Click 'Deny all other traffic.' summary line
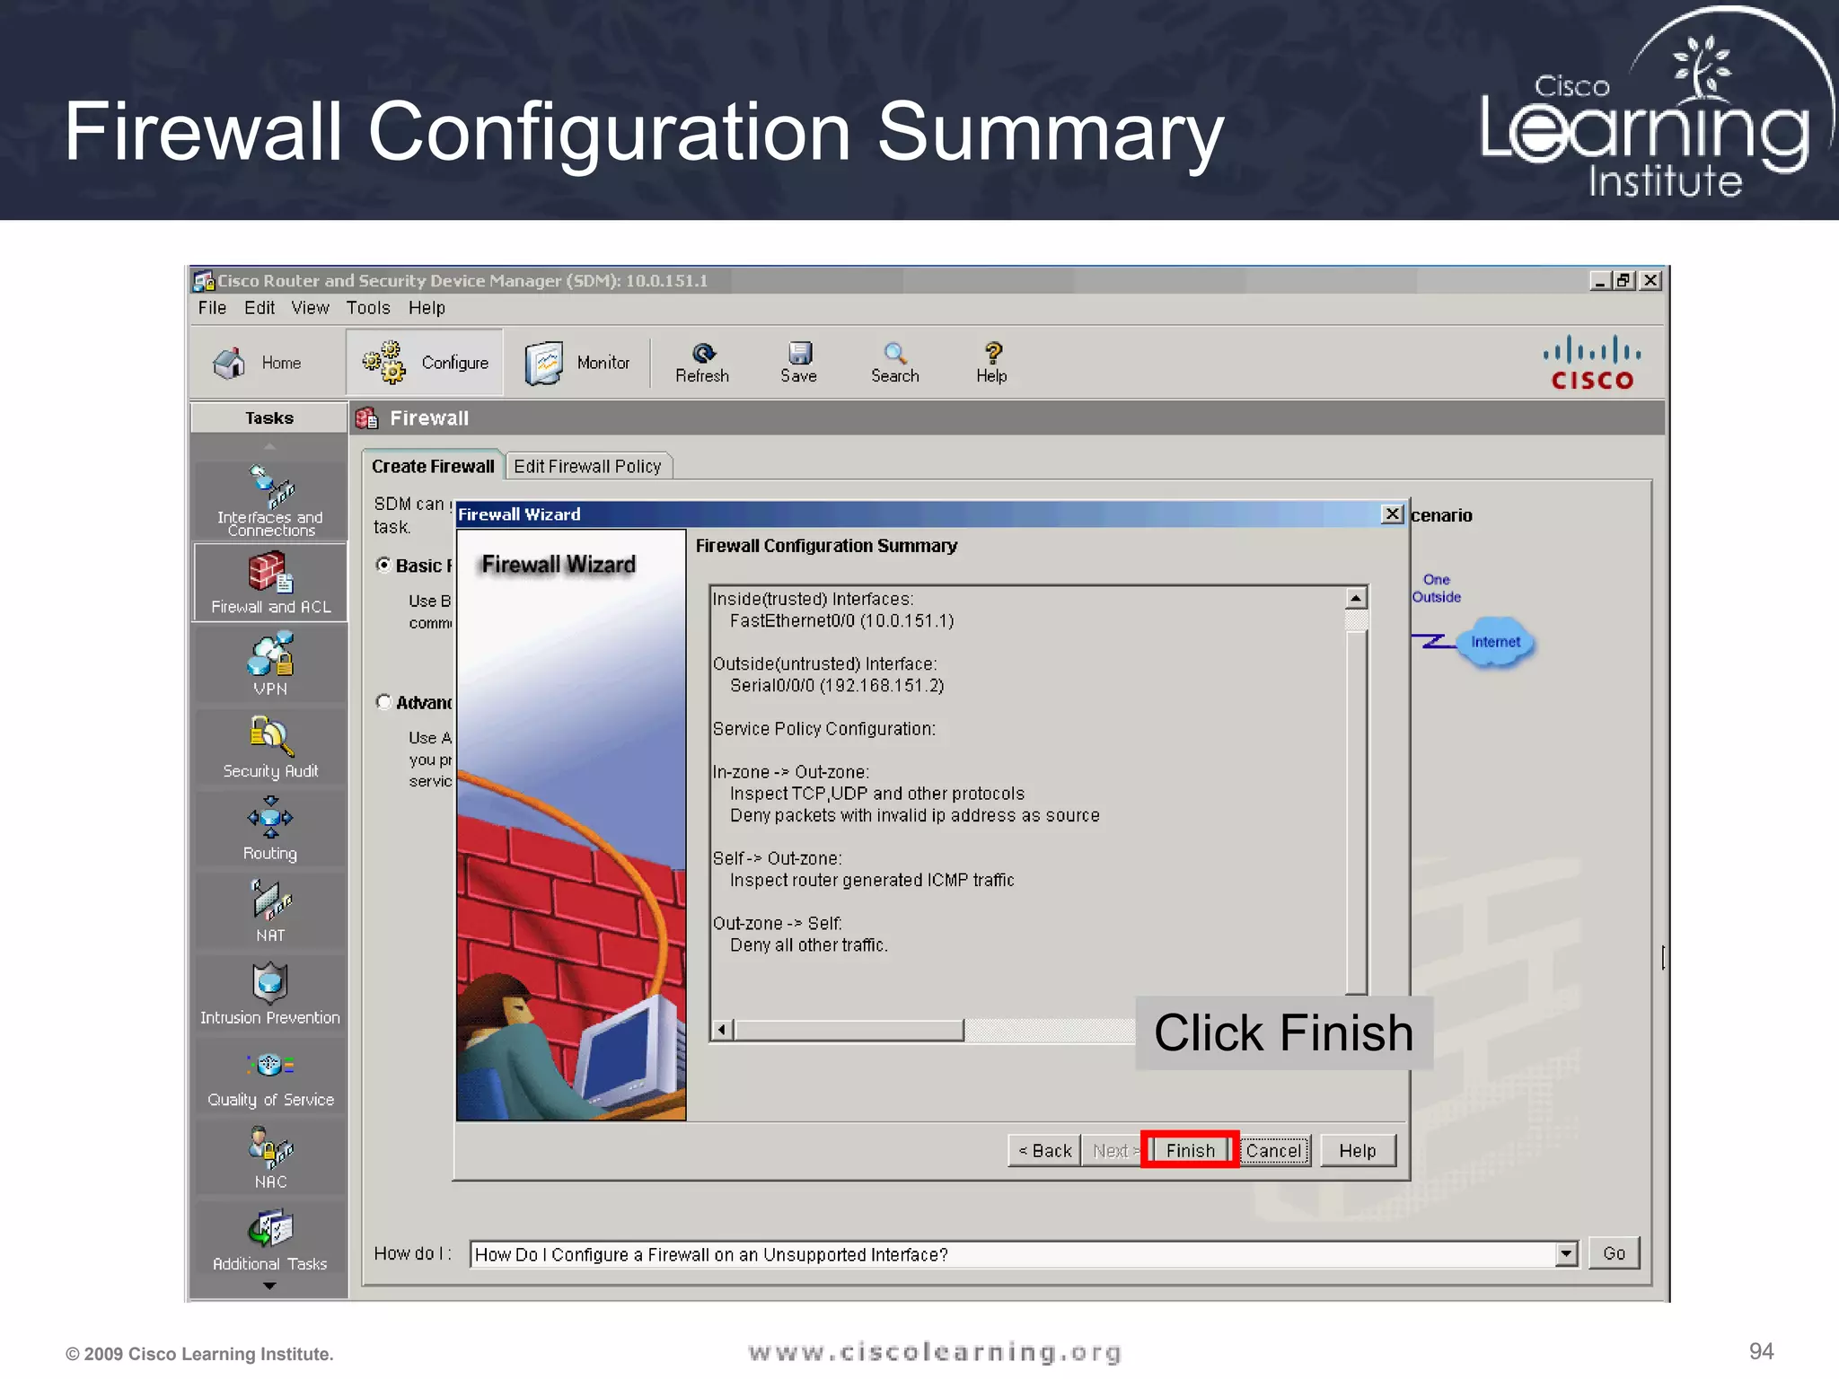Image resolution: width=1839 pixels, height=1379 pixels. [x=808, y=944]
